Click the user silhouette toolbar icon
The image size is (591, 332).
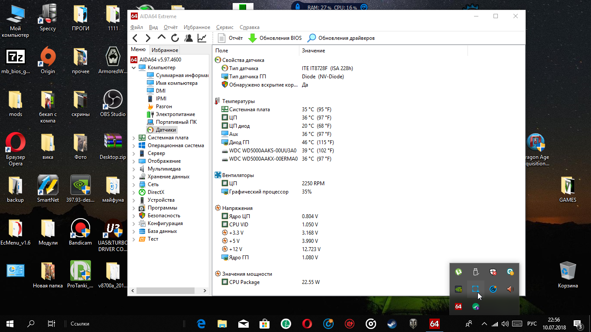click(188, 38)
